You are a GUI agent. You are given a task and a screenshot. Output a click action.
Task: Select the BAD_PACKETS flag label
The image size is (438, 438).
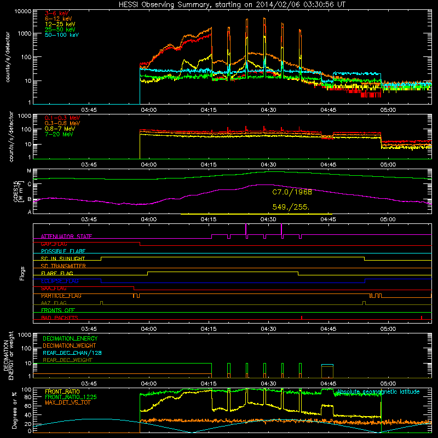(60, 318)
